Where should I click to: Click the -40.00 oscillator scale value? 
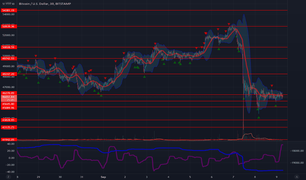tap(10, 172)
